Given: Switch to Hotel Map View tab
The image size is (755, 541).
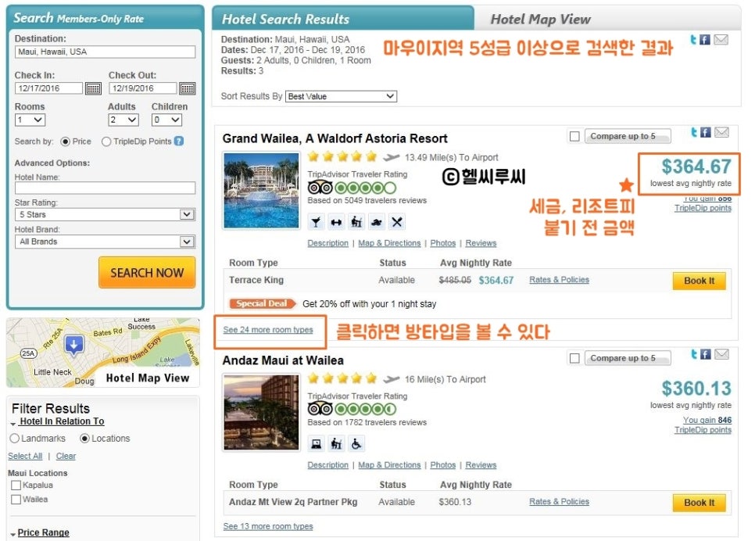Looking at the screenshot, I should point(540,20).
